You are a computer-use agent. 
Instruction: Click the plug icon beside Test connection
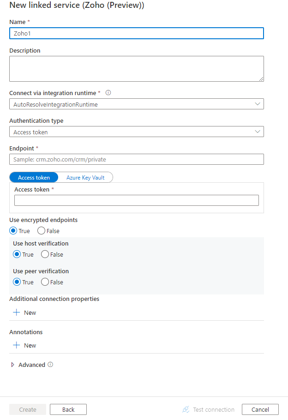[186, 409]
